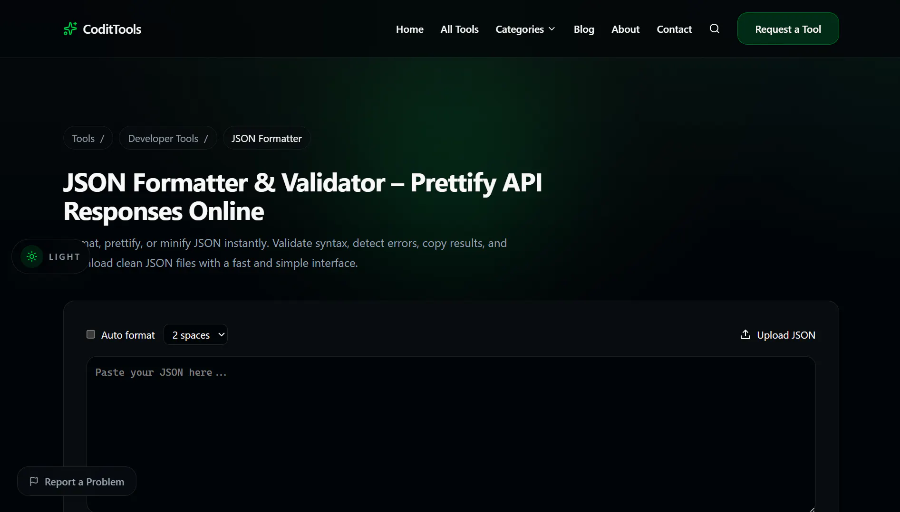Open the search magnifier icon
This screenshot has width=900, height=512.
tap(714, 28)
